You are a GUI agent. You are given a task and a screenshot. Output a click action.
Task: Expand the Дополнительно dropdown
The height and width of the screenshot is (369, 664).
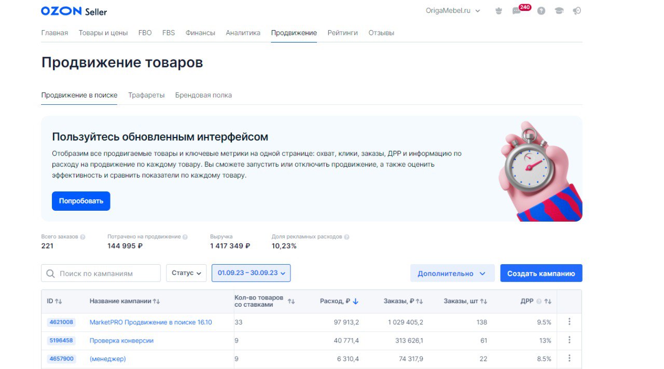[452, 274]
